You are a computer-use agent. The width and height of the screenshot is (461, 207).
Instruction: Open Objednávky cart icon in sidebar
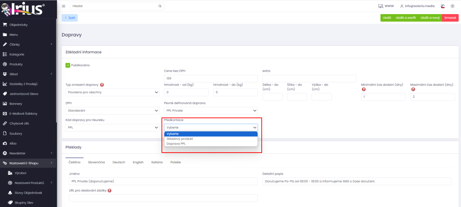(5, 25)
